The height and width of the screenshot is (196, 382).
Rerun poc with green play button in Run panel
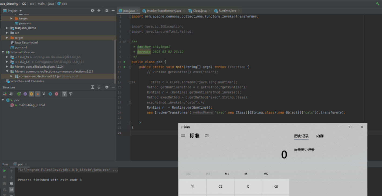pyautogui.click(x=4, y=171)
